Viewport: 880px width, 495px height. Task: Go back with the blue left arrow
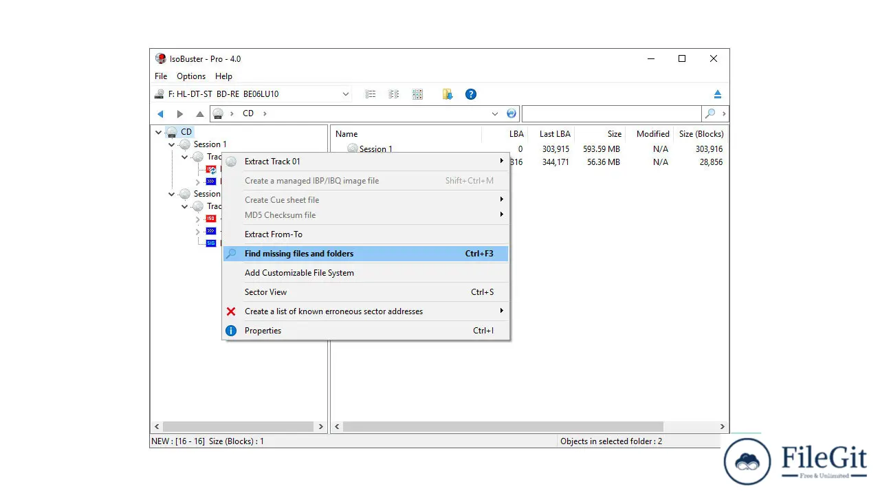(x=161, y=113)
